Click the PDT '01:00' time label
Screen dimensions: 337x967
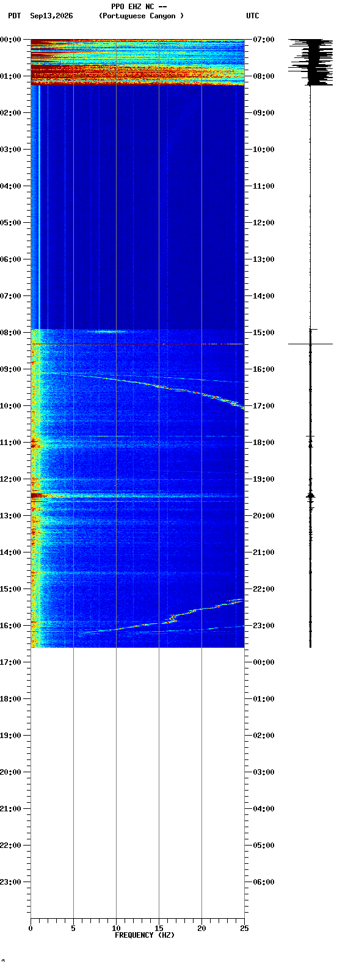click(10, 76)
